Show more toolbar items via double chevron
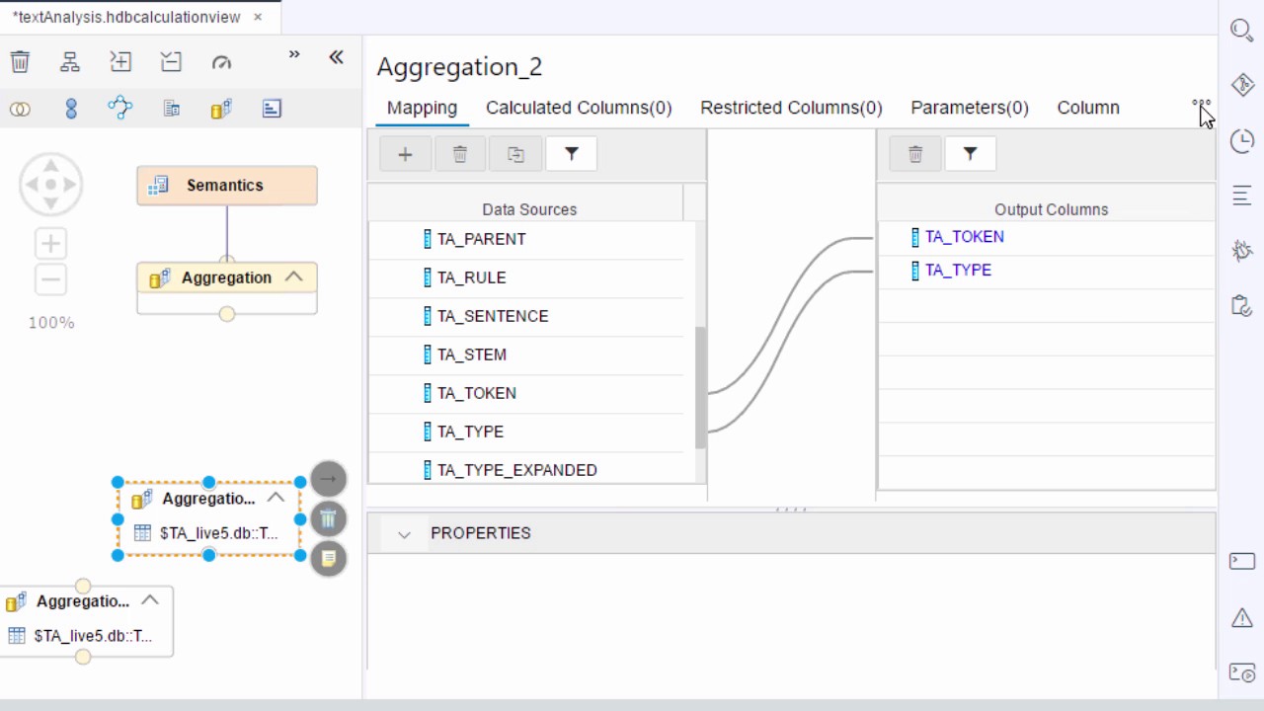Image resolution: width=1264 pixels, height=711 pixels. click(293, 55)
